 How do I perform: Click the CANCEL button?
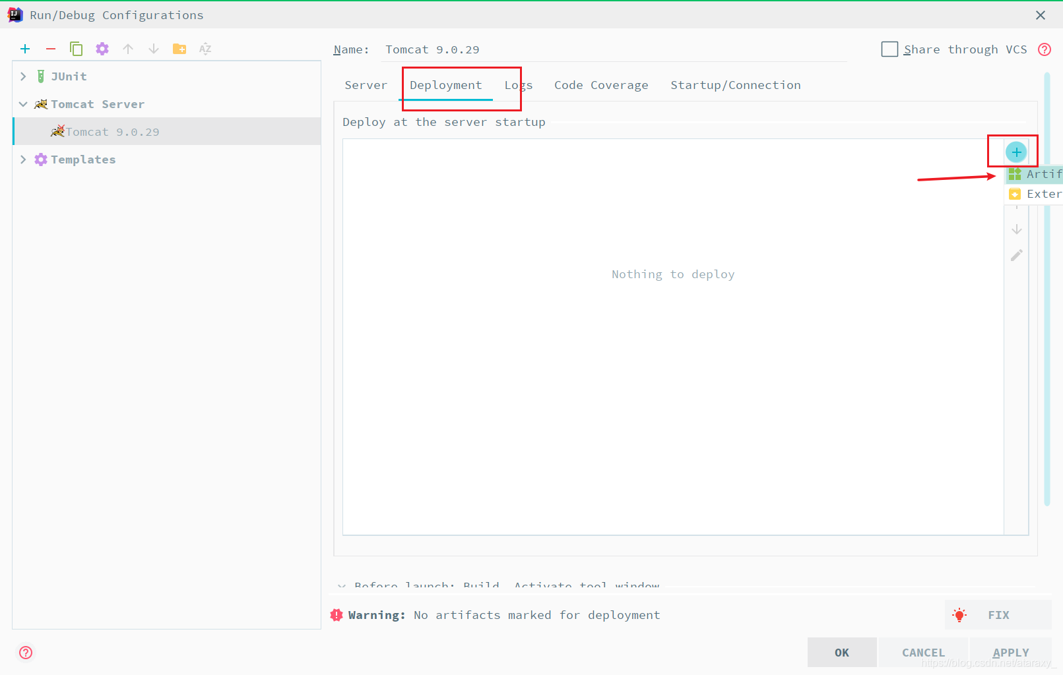[923, 653]
